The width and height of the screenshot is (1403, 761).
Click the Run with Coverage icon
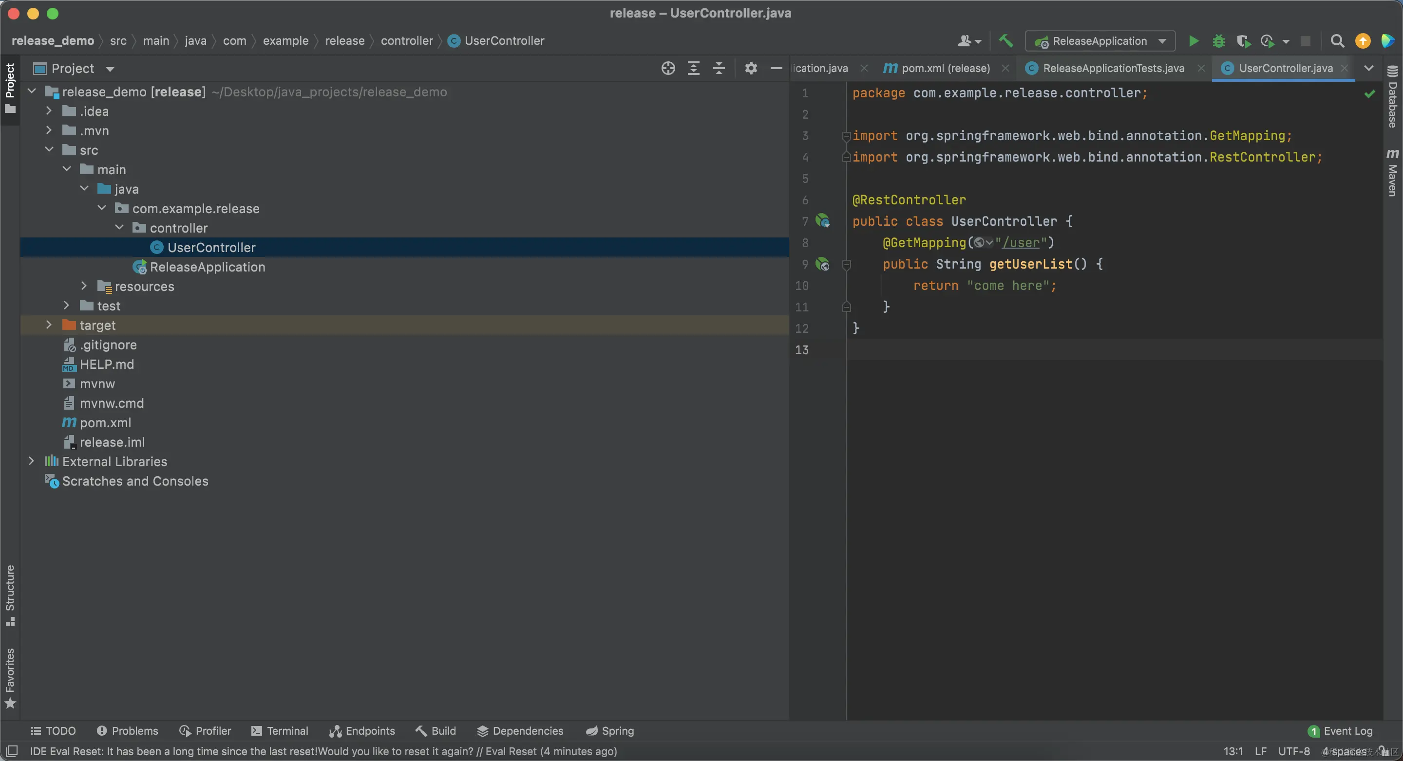point(1243,41)
